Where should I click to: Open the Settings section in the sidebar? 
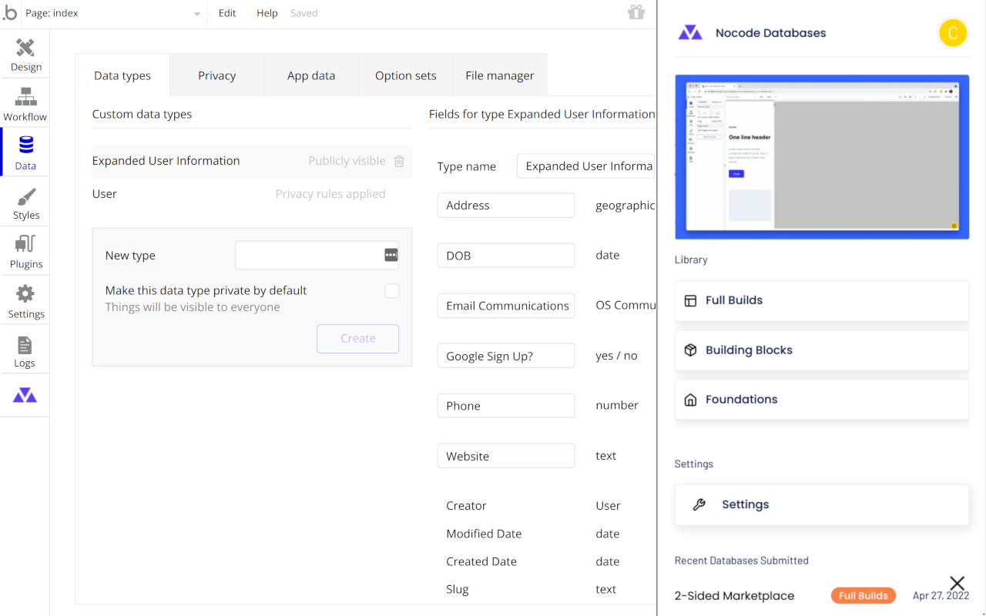[25, 300]
